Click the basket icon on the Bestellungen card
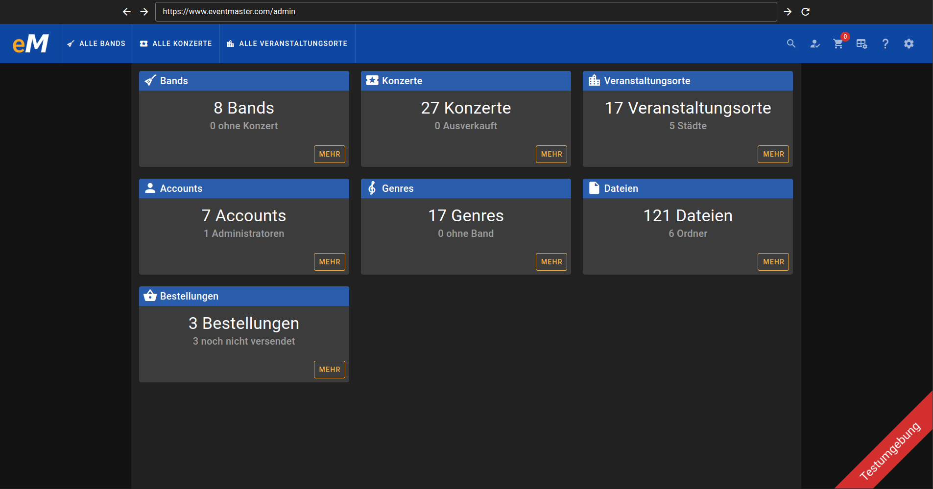This screenshot has height=489, width=933. (150, 296)
